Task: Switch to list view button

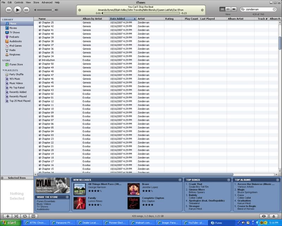Action: pos(222,9)
